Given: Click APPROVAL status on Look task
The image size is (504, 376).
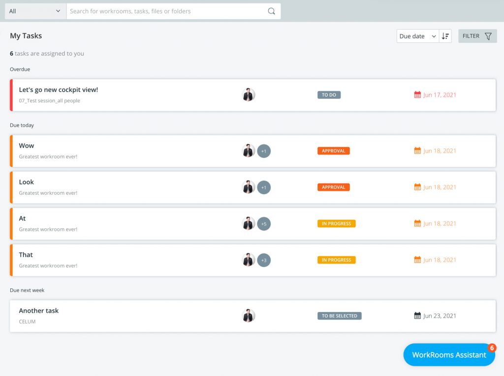Looking at the screenshot, I should click(333, 188).
